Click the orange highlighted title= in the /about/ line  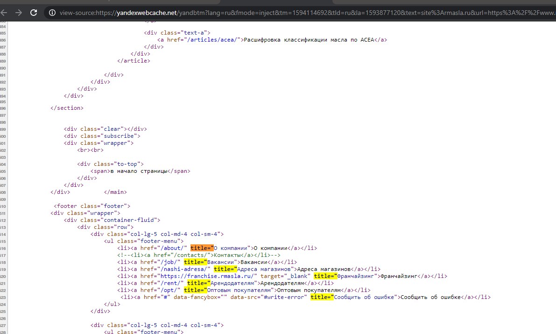pos(202,248)
